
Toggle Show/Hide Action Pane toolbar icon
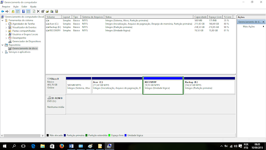coord(28,11)
